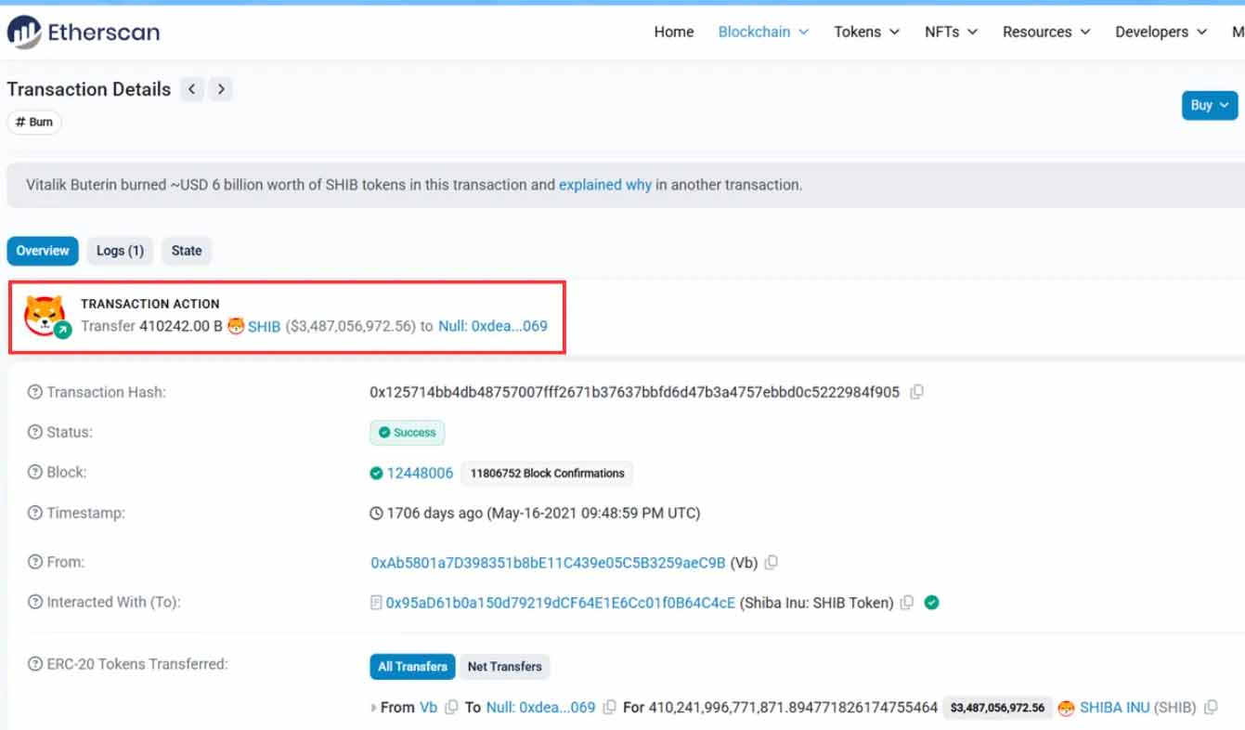
Task: Open the Blockchain dropdown menu
Action: [x=764, y=32]
